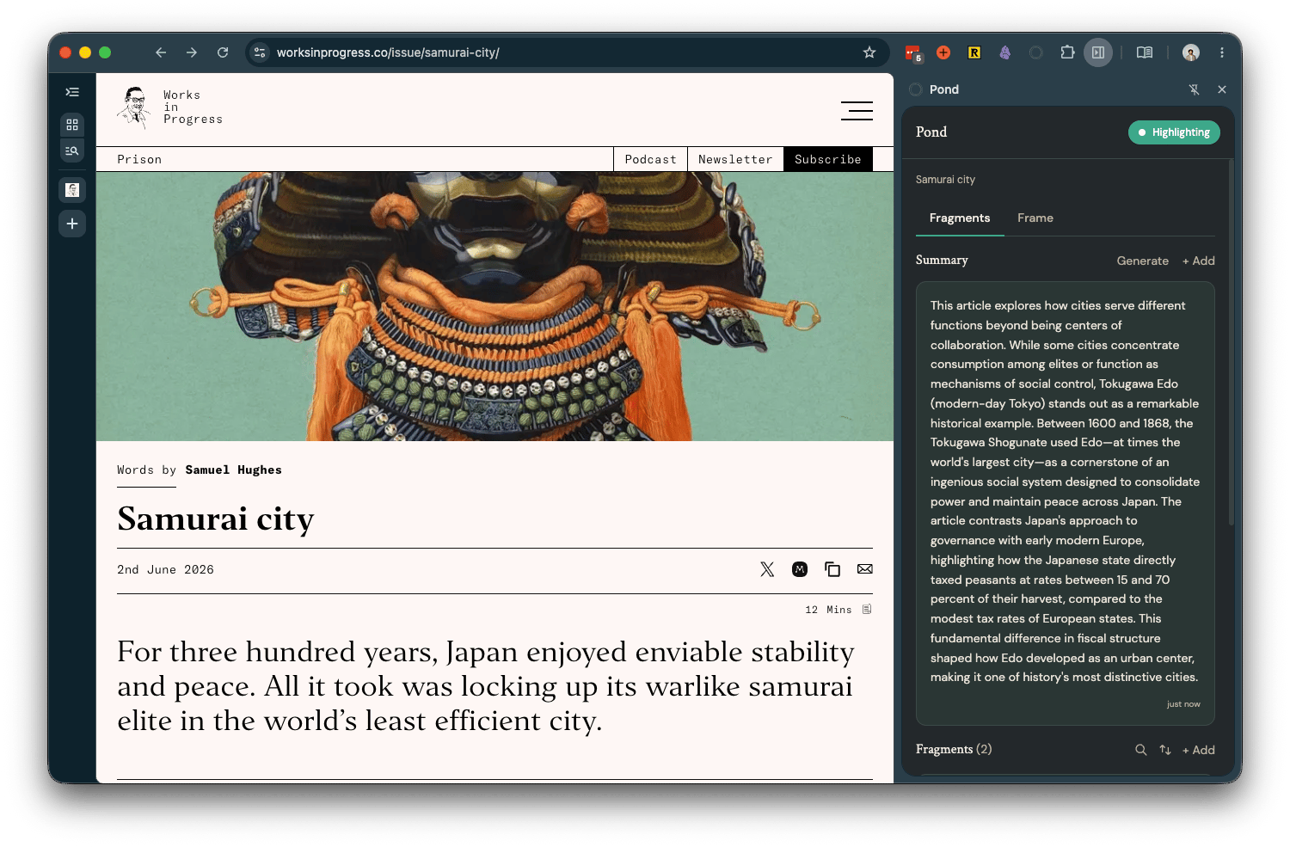Add a summary with + Add
The width and height of the screenshot is (1290, 847).
(x=1199, y=261)
